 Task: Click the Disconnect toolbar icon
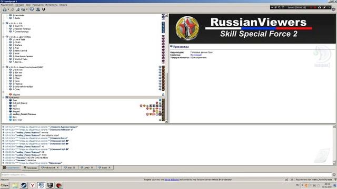(x=13, y=9)
